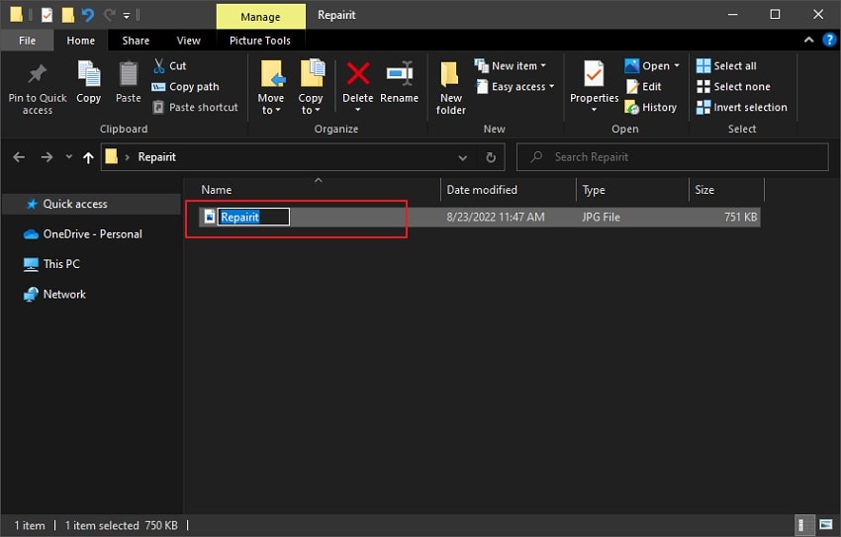Click Select all
This screenshot has height=537, width=841.
coord(726,66)
